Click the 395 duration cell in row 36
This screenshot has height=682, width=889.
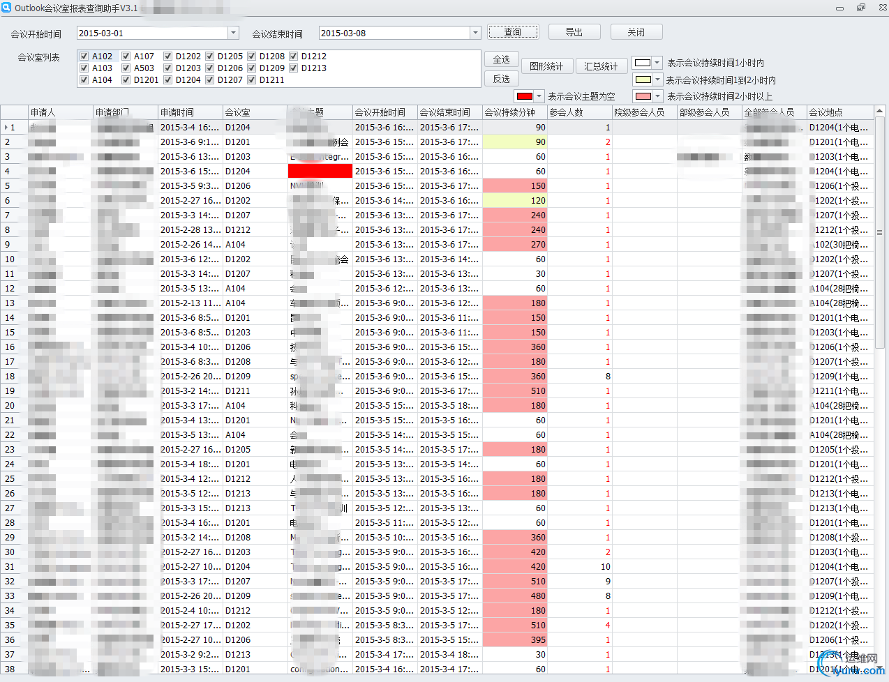pyautogui.click(x=515, y=640)
